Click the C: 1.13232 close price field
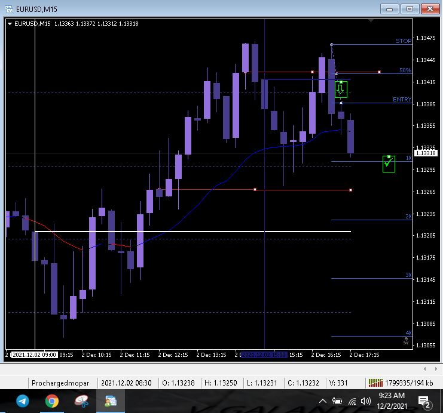 coord(303,383)
